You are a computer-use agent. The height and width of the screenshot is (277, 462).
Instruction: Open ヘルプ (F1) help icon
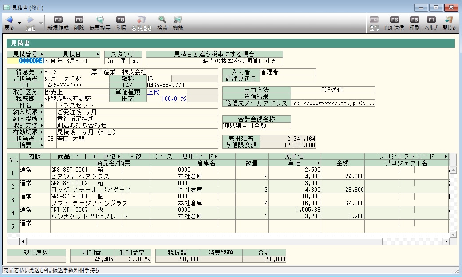(x=431, y=20)
